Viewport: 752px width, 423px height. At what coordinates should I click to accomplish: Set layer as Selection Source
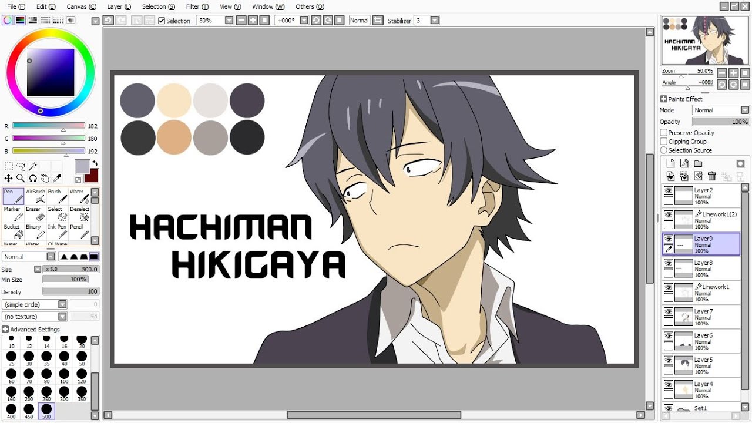(664, 150)
